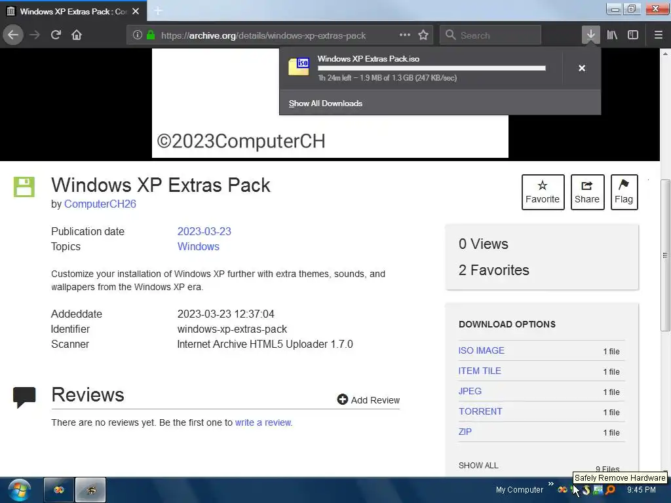Open the Firefox hamburger menu
This screenshot has width=671, height=503.
tap(659, 35)
